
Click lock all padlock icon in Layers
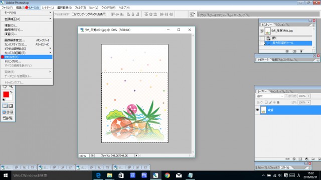(278, 102)
